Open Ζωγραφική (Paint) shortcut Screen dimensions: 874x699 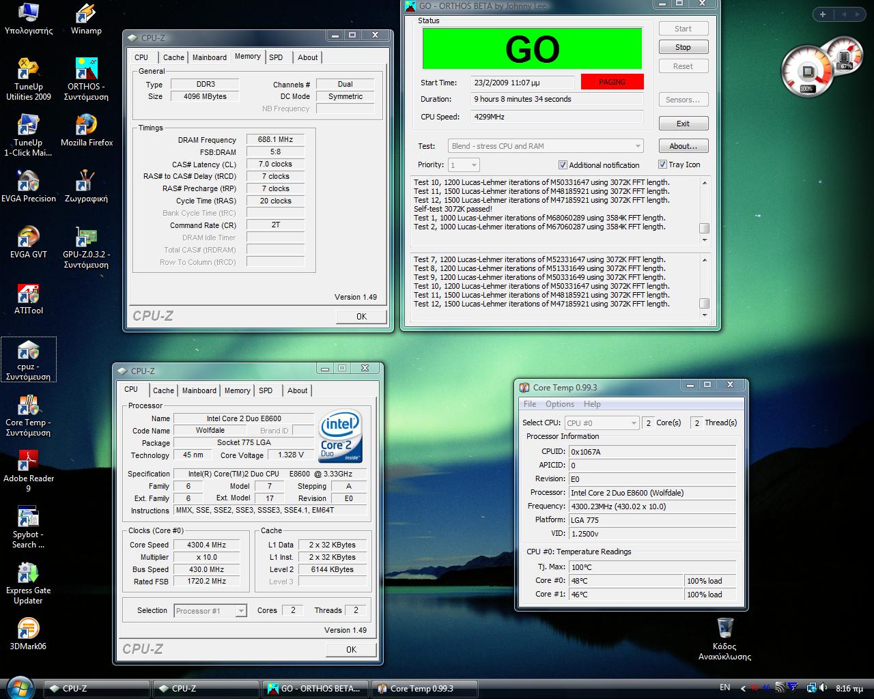pos(86,187)
